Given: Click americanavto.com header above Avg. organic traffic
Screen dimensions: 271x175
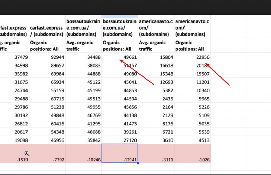Looking at the screenshot, I should pyautogui.click(x=156, y=28).
